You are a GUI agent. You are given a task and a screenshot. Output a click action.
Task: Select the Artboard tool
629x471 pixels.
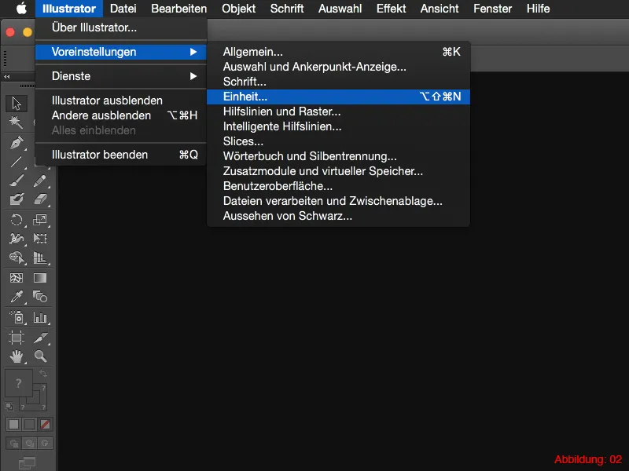(17, 338)
